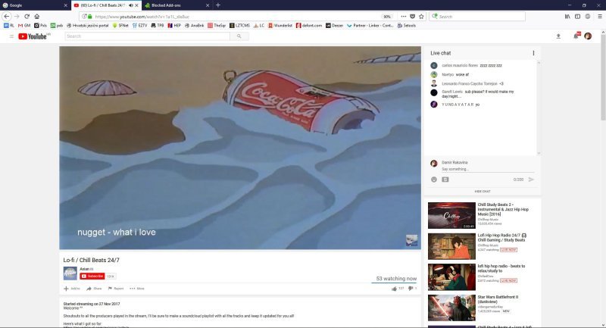Open the Add to playlist menu

pos(72,288)
